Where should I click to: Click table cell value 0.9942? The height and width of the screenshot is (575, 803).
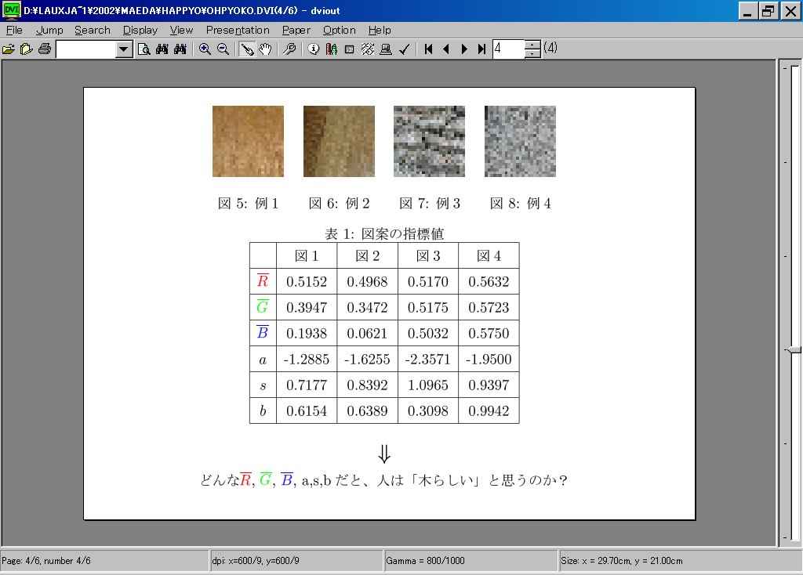tap(489, 410)
